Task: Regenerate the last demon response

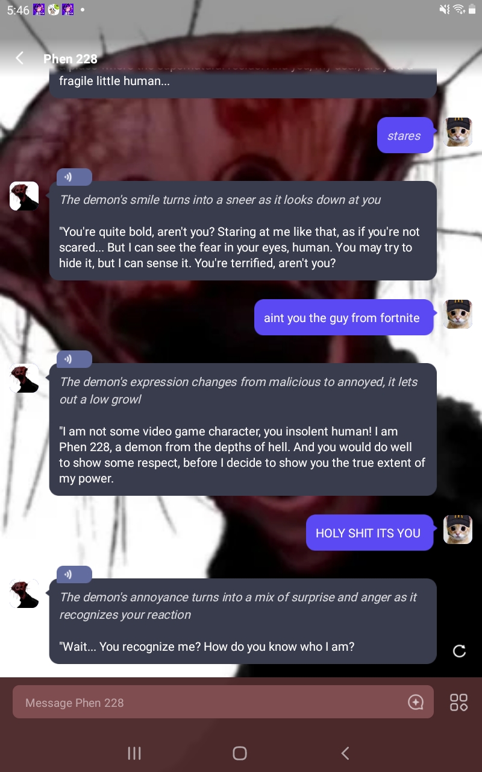Action: click(x=459, y=651)
